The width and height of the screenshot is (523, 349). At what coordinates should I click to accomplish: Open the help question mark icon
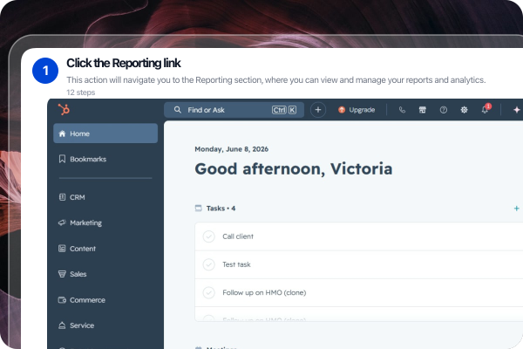click(444, 110)
